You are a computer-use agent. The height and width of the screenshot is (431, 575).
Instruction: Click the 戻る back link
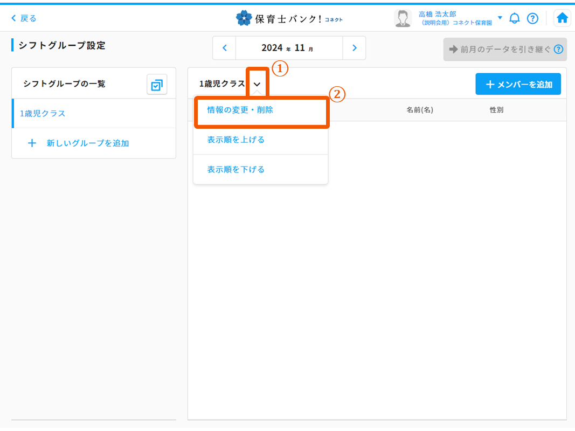24,18
